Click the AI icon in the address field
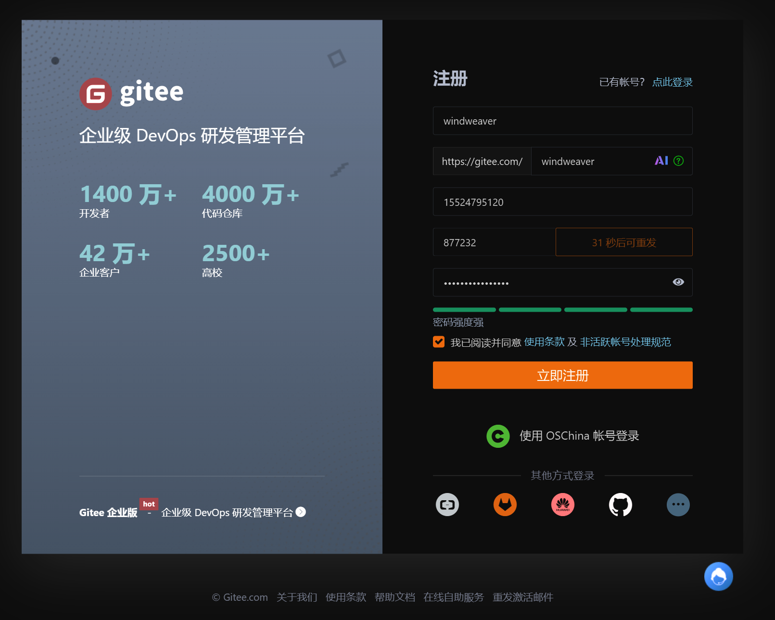This screenshot has height=620, width=775. coord(661,161)
